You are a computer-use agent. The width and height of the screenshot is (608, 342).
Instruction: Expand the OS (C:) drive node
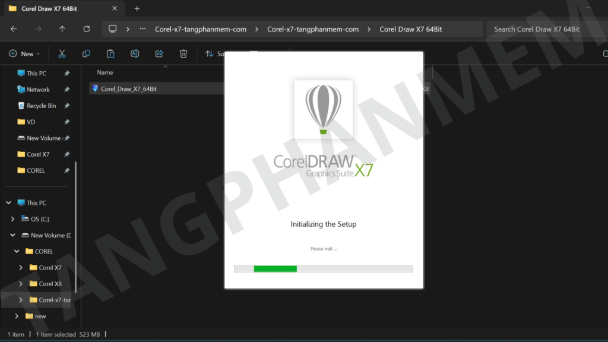point(13,219)
